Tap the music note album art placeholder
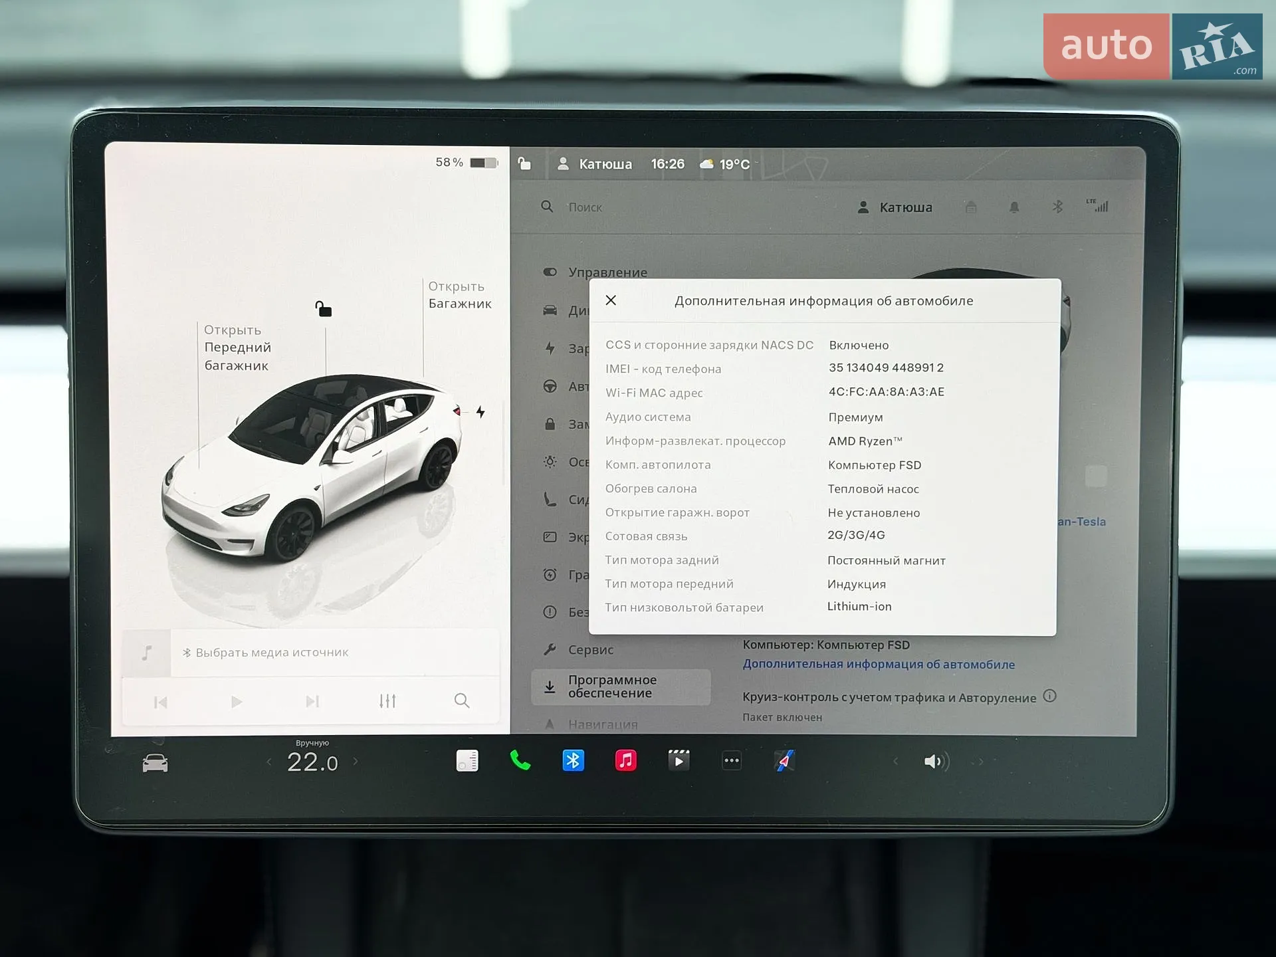1276x957 pixels. [147, 653]
